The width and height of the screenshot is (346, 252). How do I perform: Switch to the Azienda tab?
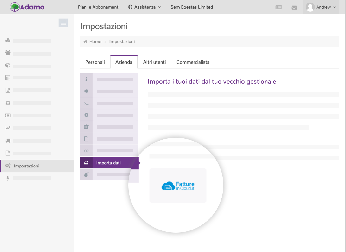click(124, 62)
